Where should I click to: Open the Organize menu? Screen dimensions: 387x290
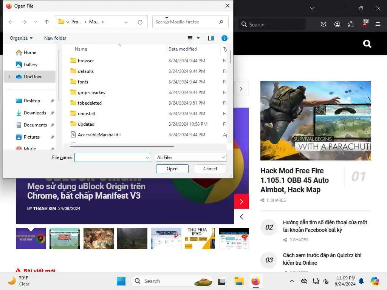pyautogui.click(x=21, y=38)
